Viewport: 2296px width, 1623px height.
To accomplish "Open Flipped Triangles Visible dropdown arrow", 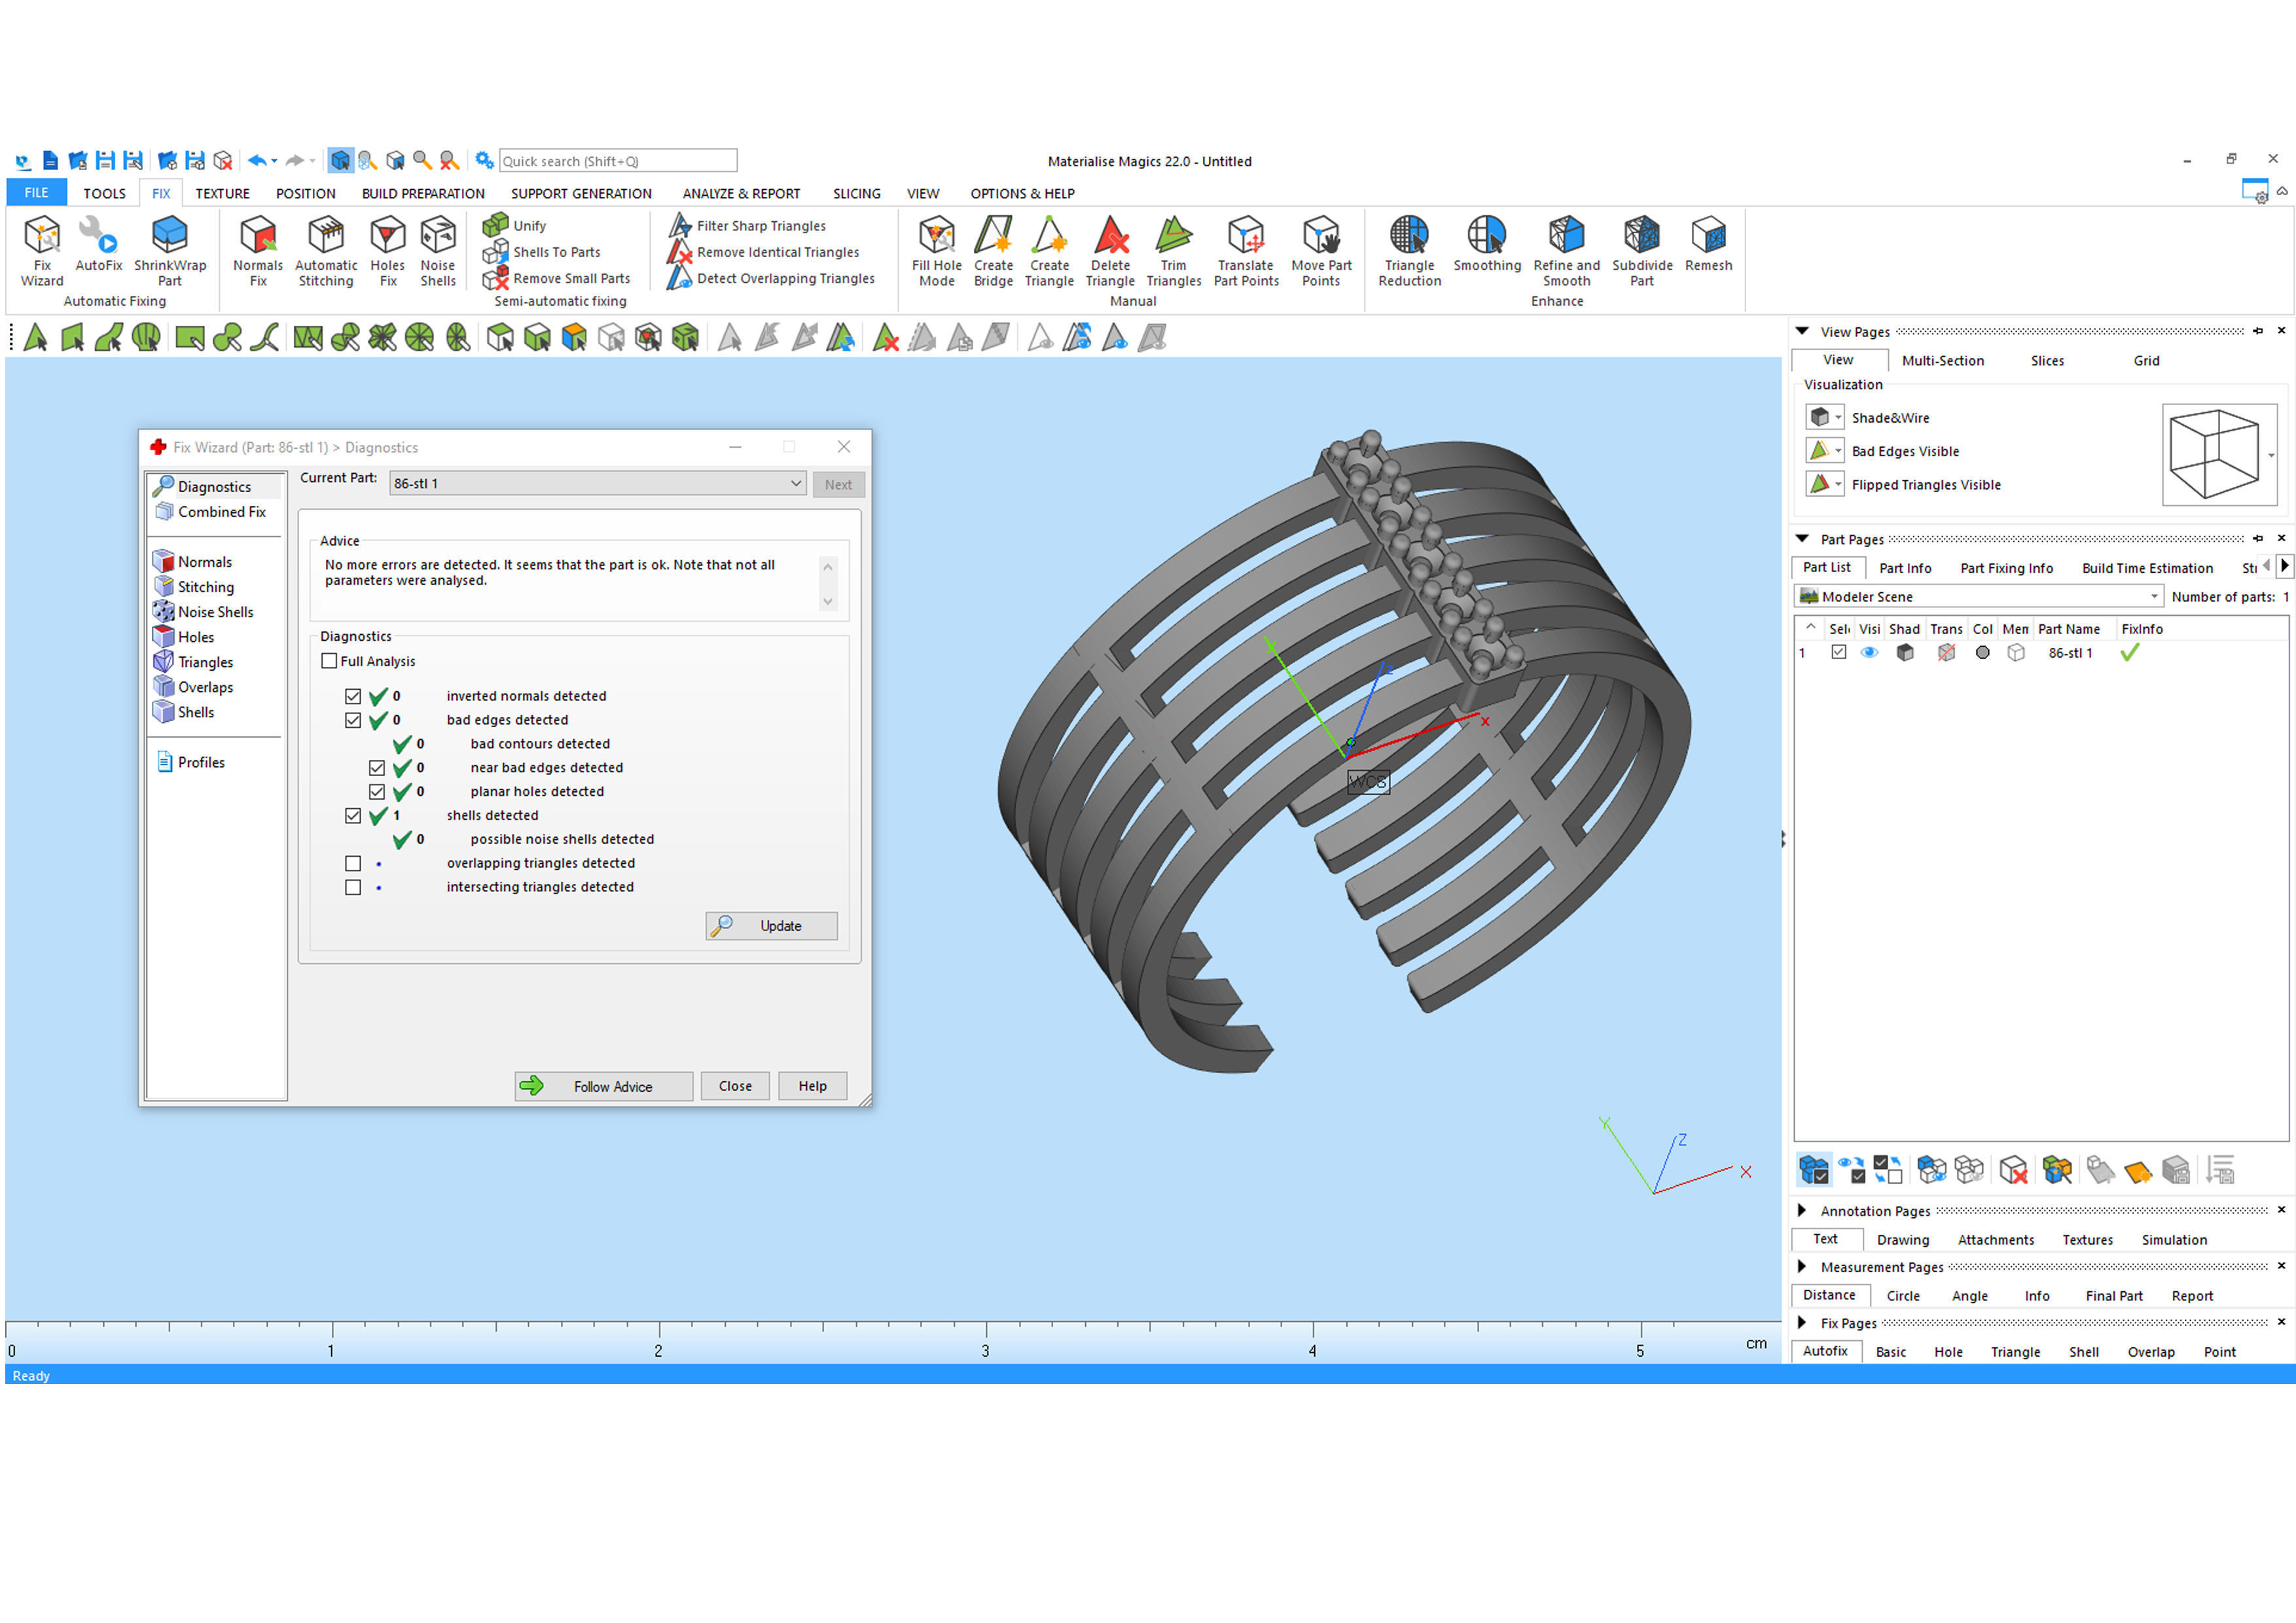I will pyautogui.click(x=1838, y=484).
